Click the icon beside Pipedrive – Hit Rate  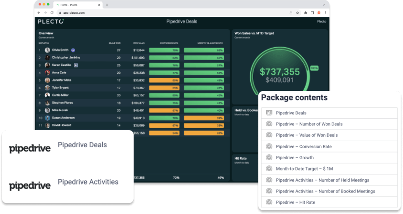coord(269,202)
